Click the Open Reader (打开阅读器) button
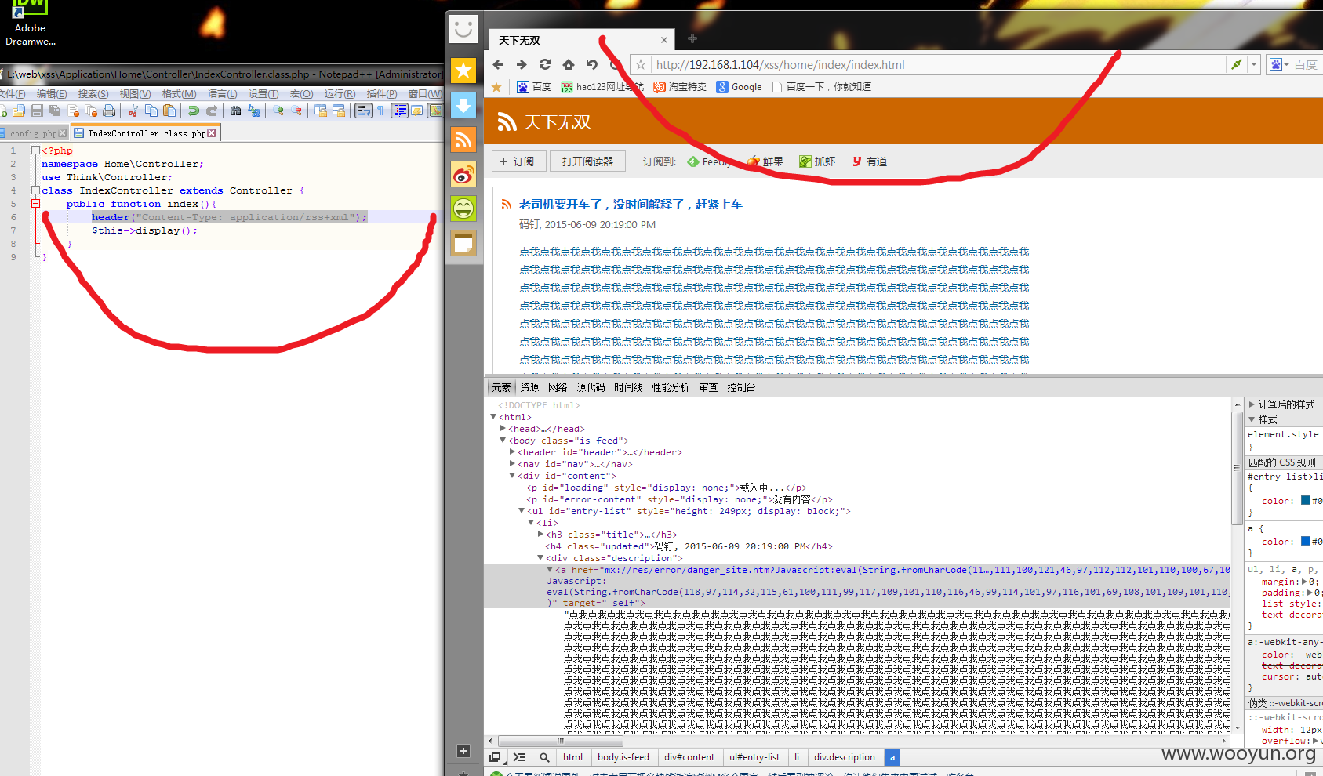The width and height of the screenshot is (1323, 776). coord(587,161)
